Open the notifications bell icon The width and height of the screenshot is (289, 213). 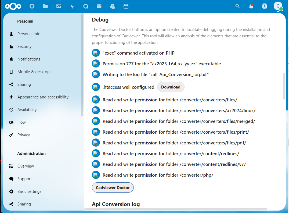point(251,6)
